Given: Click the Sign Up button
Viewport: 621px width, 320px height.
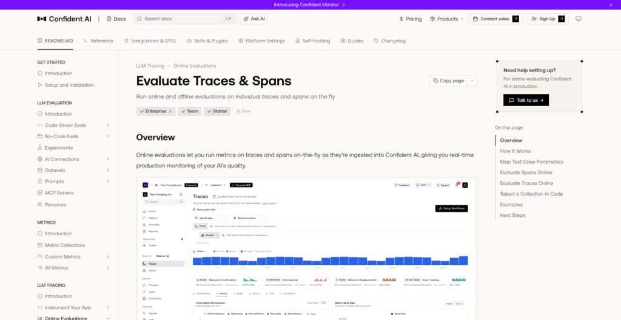Looking at the screenshot, I should pyautogui.click(x=548, y=19).
